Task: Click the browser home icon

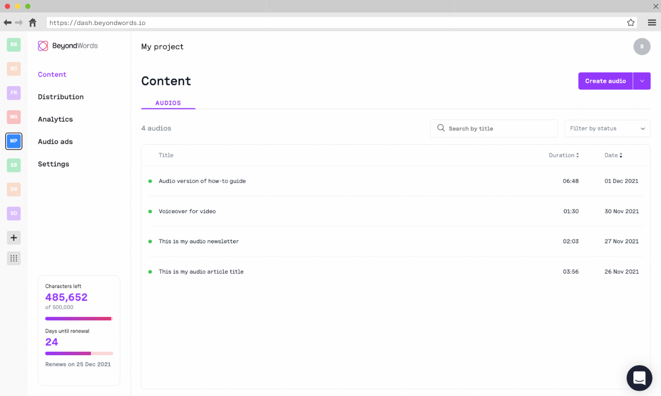Action: tap(33, 22)
